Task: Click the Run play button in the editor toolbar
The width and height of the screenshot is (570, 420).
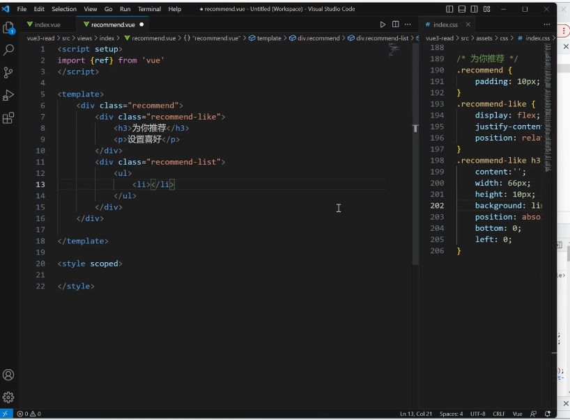Action: click(383, 24)
